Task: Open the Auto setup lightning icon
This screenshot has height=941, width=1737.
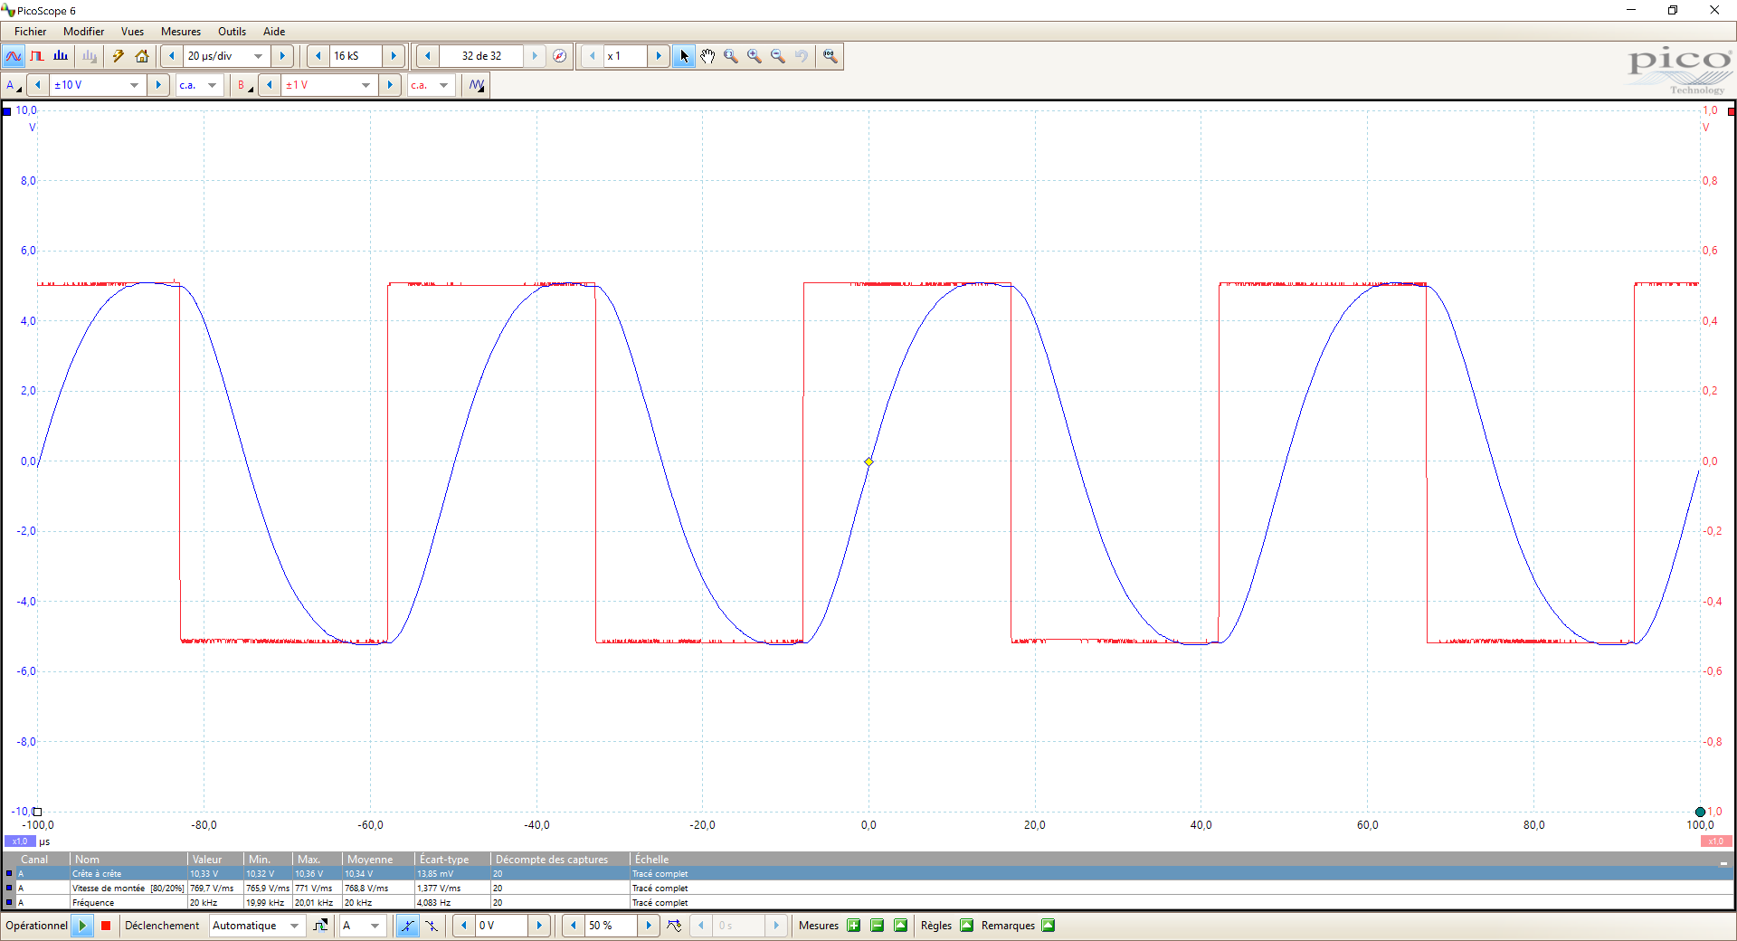Action: point(118,56)
